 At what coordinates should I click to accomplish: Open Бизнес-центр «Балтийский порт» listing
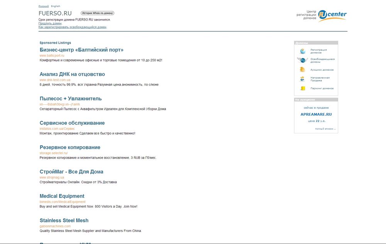(x=81, y=50)
